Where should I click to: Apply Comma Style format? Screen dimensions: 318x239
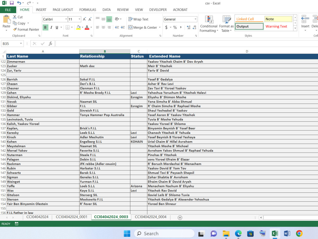181,27
